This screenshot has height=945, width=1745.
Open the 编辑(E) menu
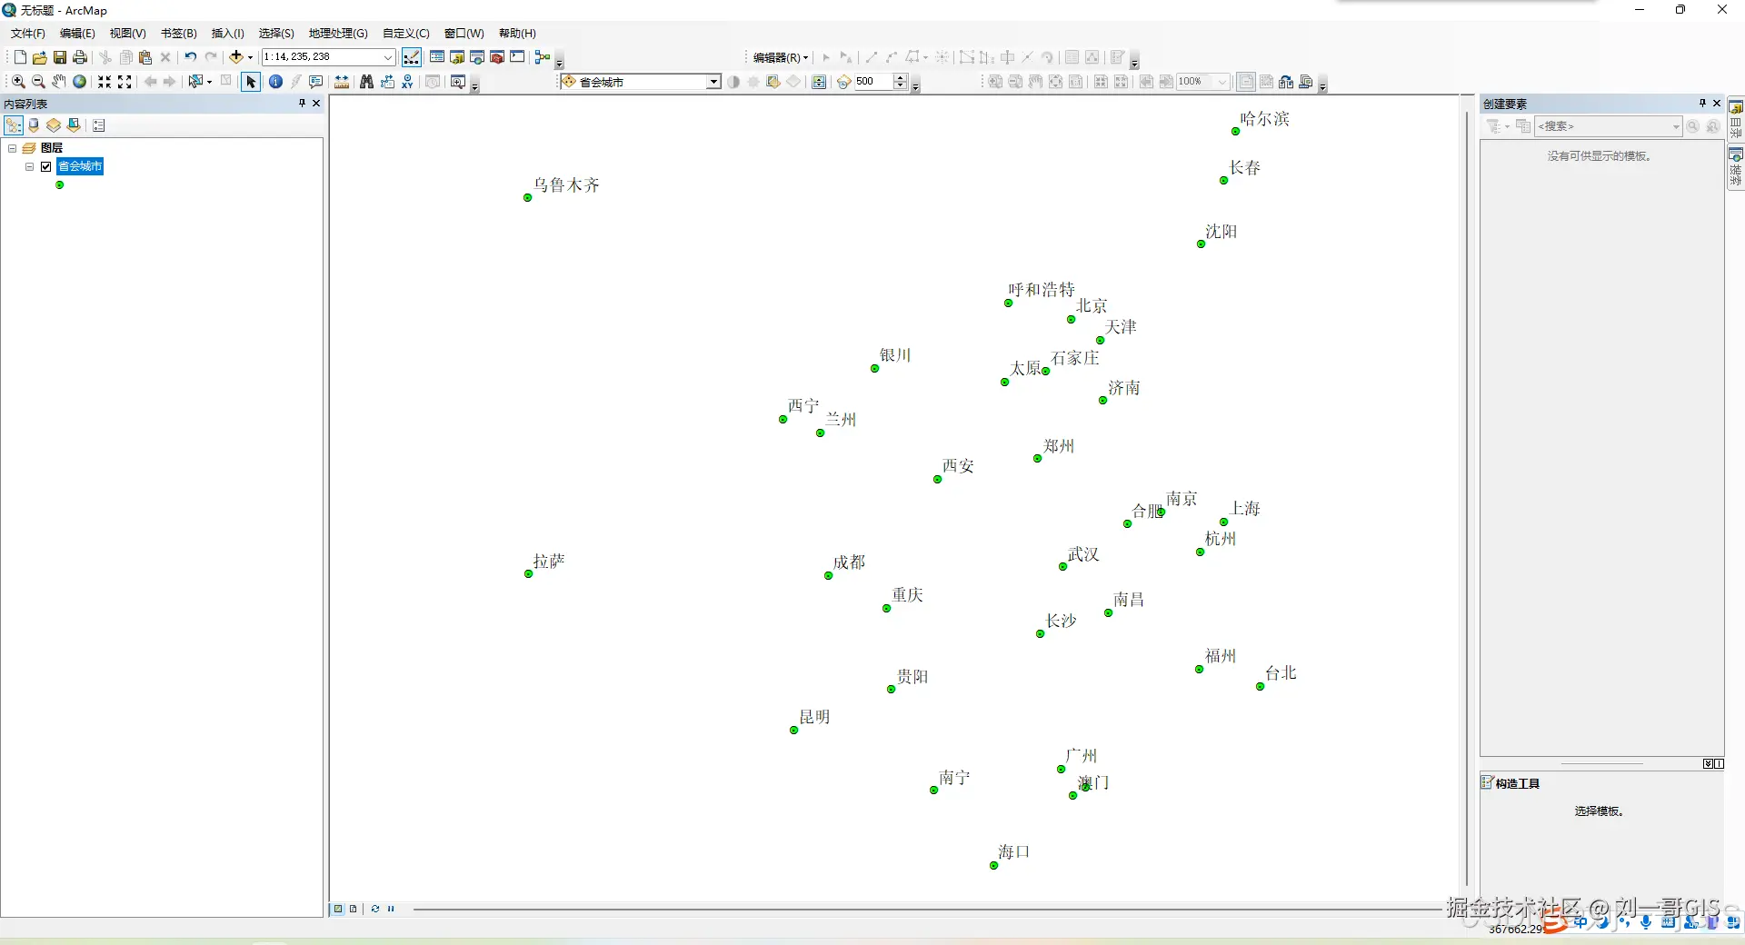pos(77,34)
